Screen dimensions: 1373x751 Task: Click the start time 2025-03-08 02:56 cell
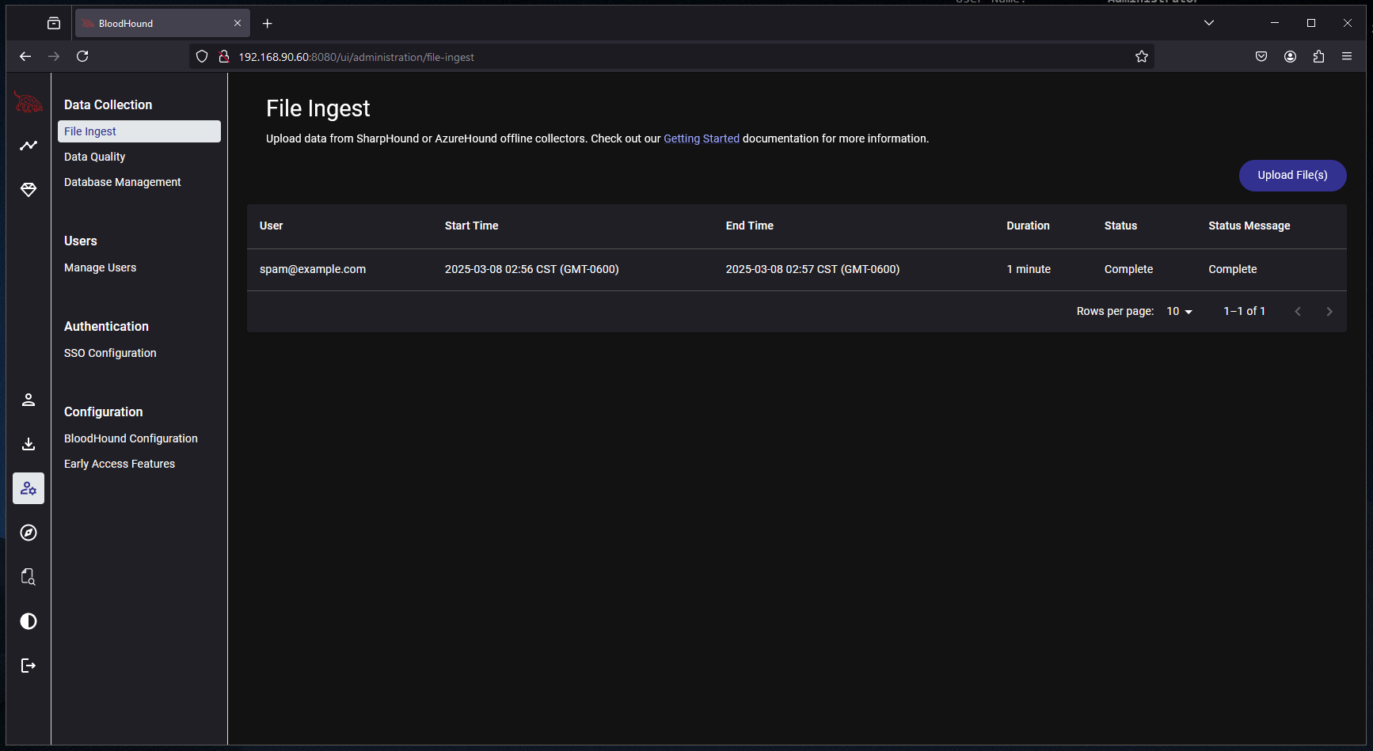click(532, 269)
